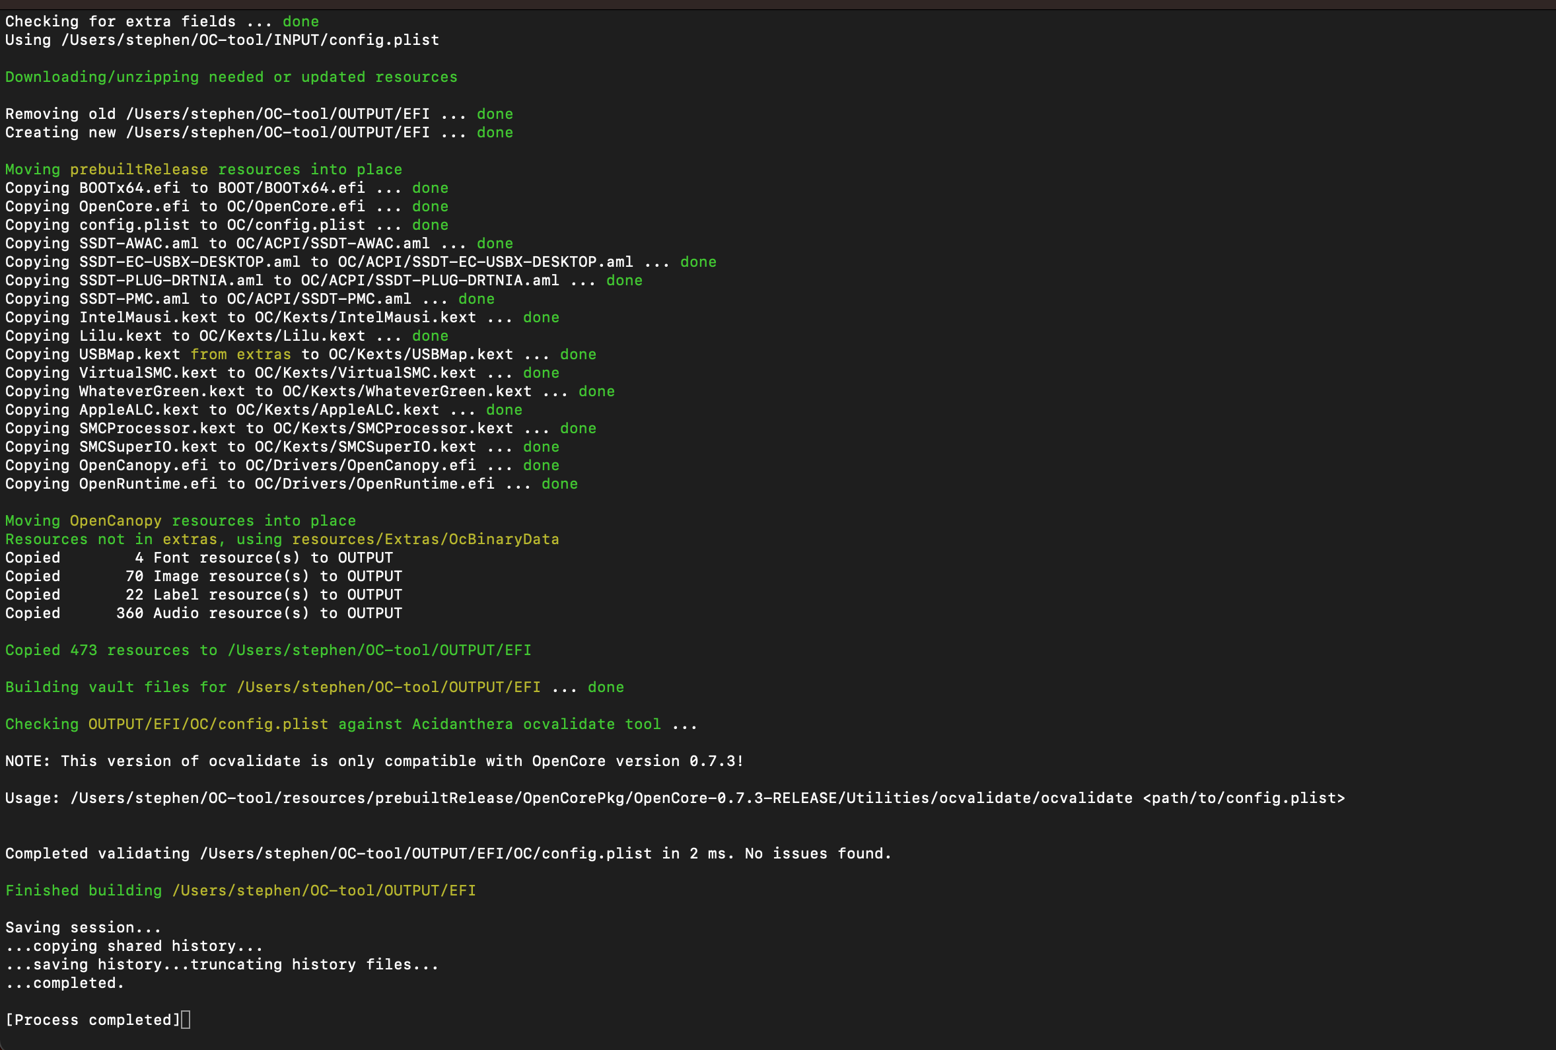This screenshot has width=1556, height=1050.
Task: Click the 'Removing old /Users/stephen/OC-tool/OUTPUT/EFI' line
Action: [x=259, y=114]
